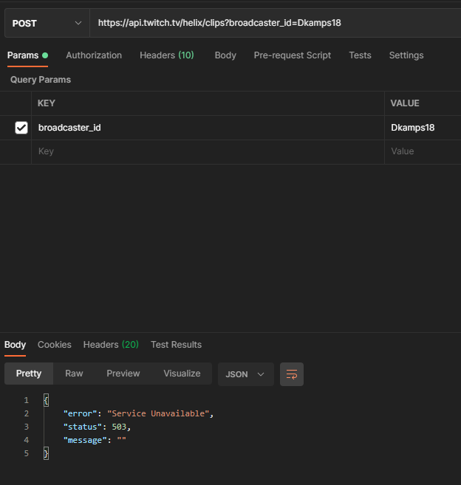Viewport: 461px width, 485px height.
Task: Uncheck the broadcaster_id parameter checkbox
Action: coord(21,128)
